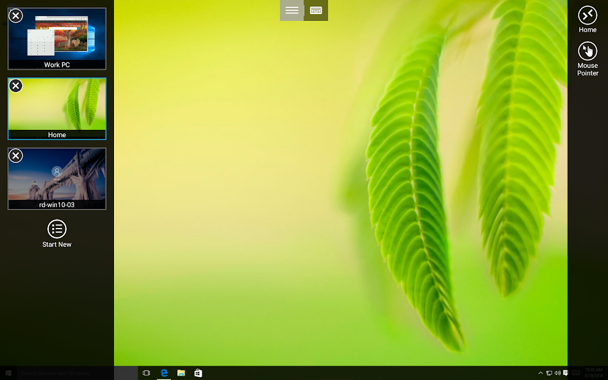Toggle the connection bar hamburger menu
608x380 pixels.
(292, 10)
